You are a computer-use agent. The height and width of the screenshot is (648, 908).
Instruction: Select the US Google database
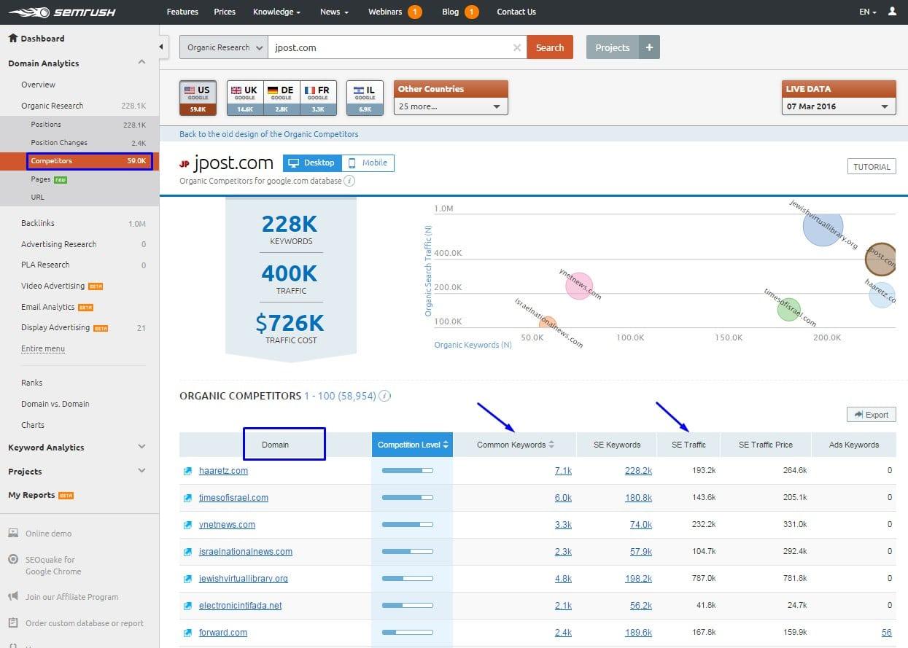(198, 98)
